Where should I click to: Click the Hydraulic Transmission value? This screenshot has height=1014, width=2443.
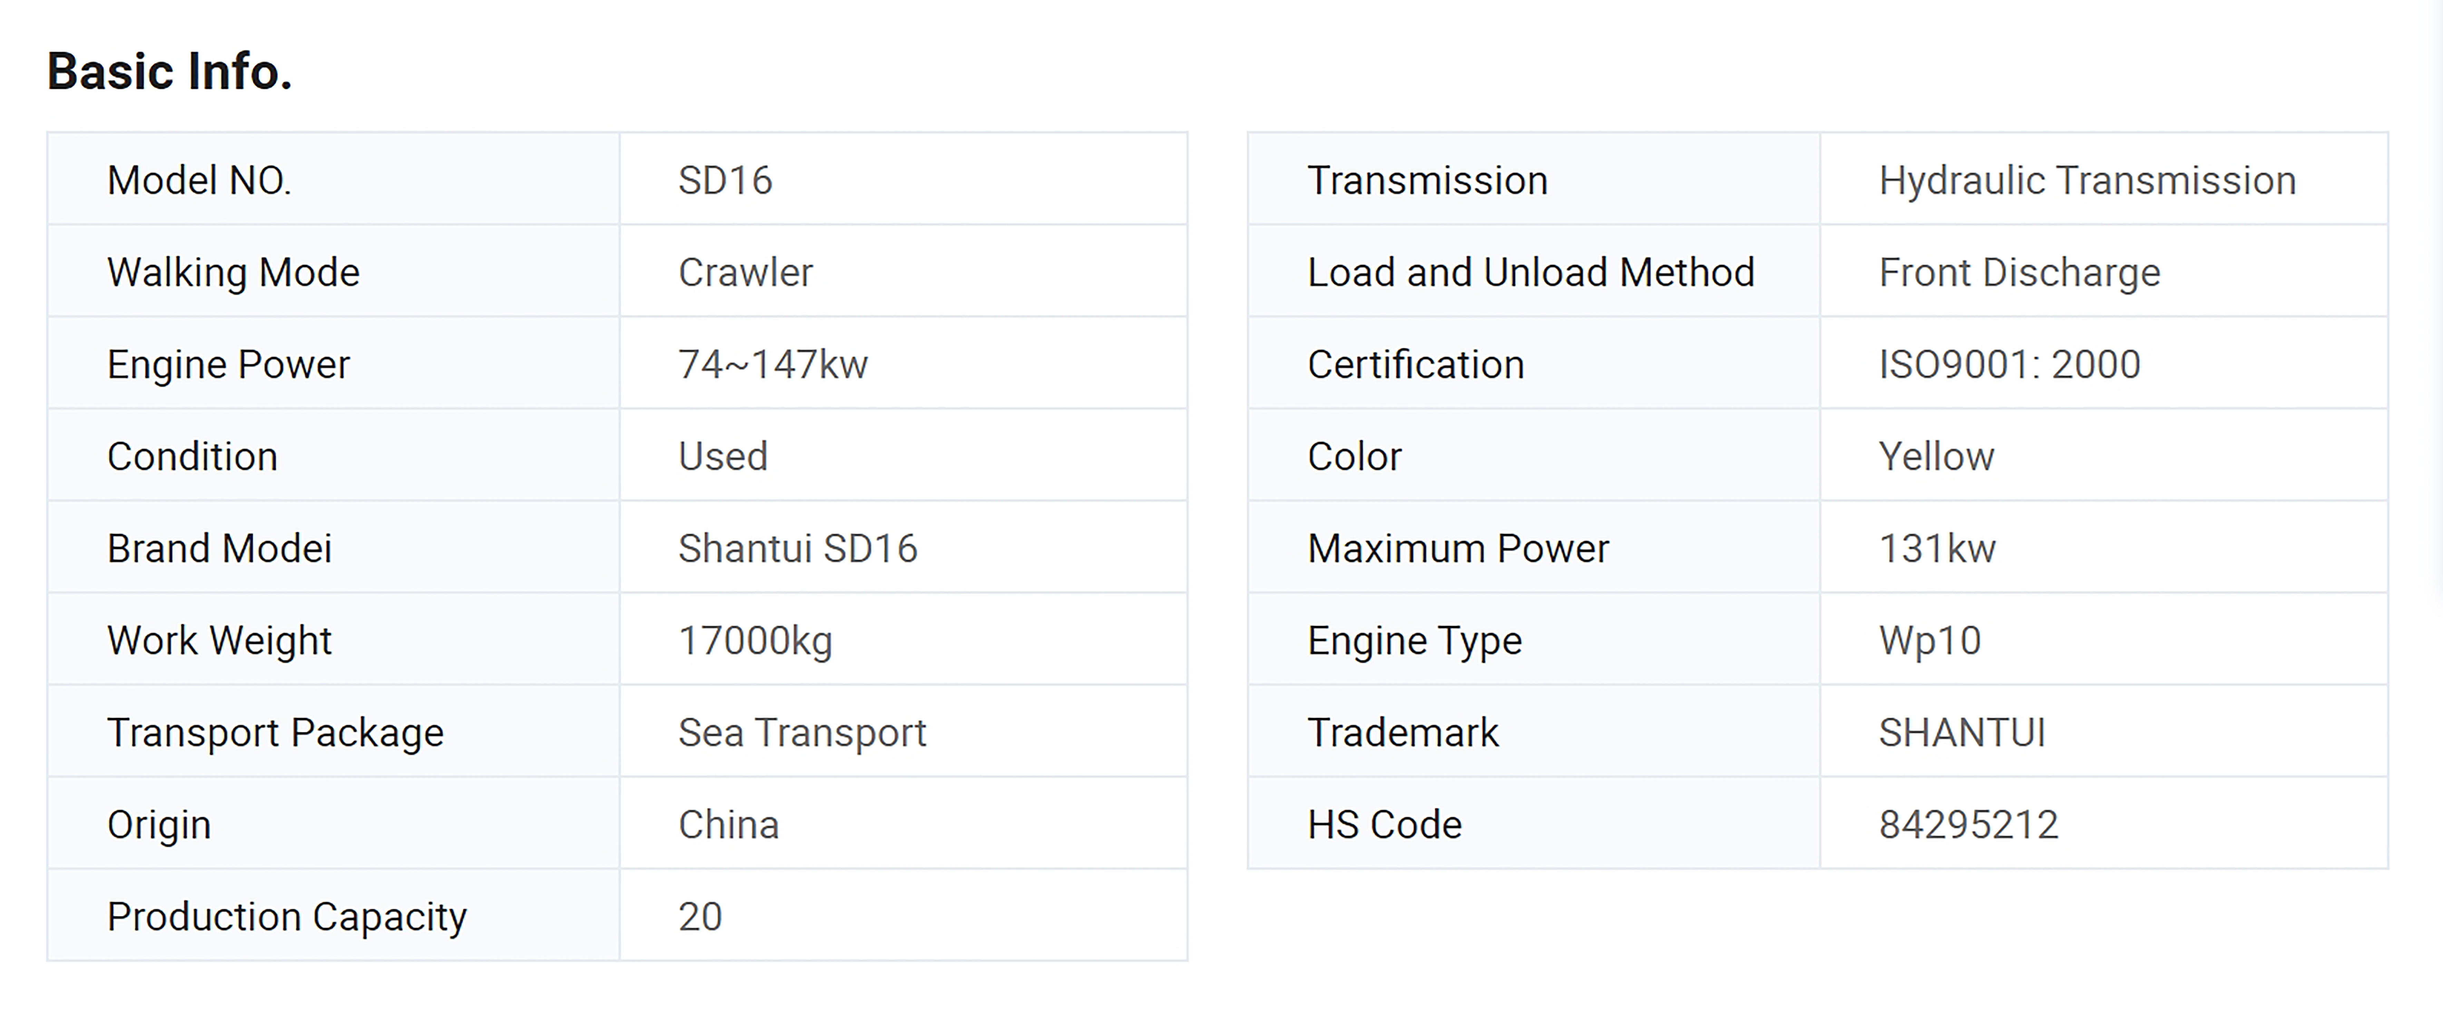[2087, 180]
